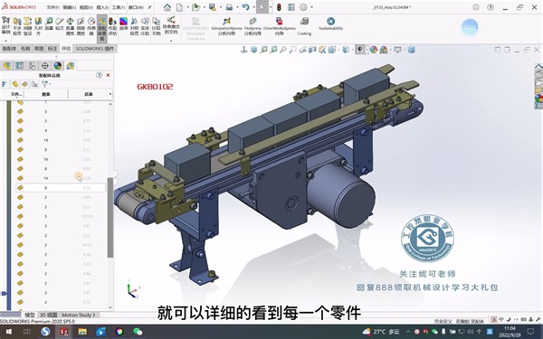Image resolution: width=543 pixels, height=339 pixels.
Task: Launch the FloXpress analysis wizard
Action: point(252,26)
